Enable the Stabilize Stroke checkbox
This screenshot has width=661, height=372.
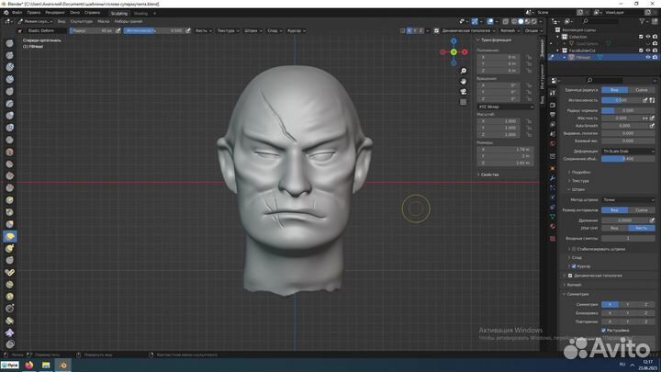point(573,249)
